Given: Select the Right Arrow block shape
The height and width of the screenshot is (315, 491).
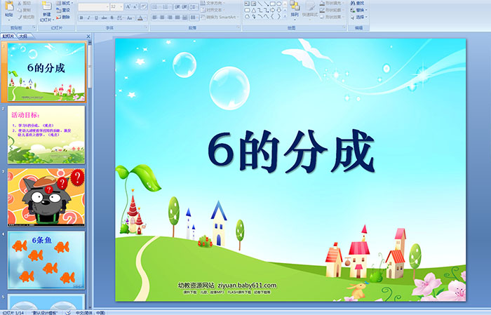Looking at the screenshot, I should tap(272, 10).
